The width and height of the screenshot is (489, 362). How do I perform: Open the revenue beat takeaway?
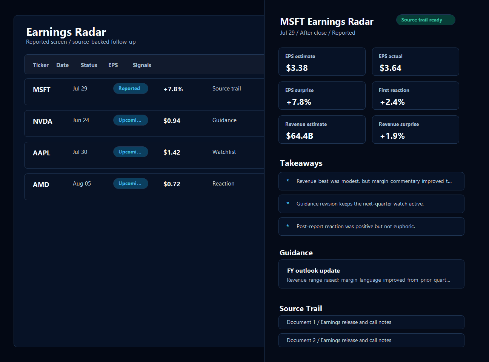coord(371,181)
